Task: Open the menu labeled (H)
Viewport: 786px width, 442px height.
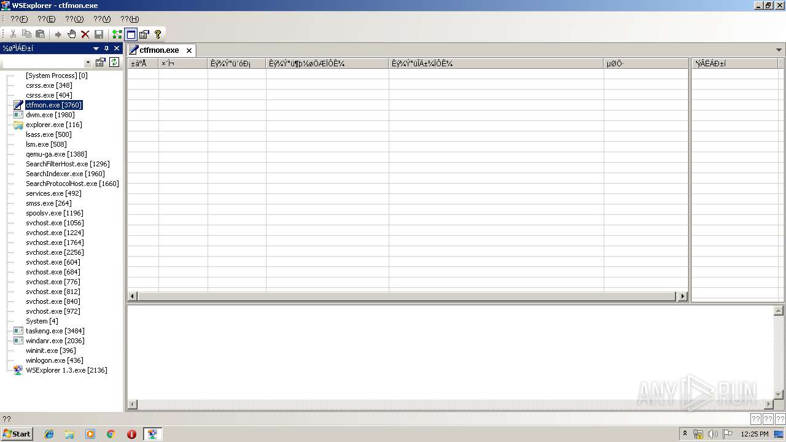Action: (x=129, y=19)
